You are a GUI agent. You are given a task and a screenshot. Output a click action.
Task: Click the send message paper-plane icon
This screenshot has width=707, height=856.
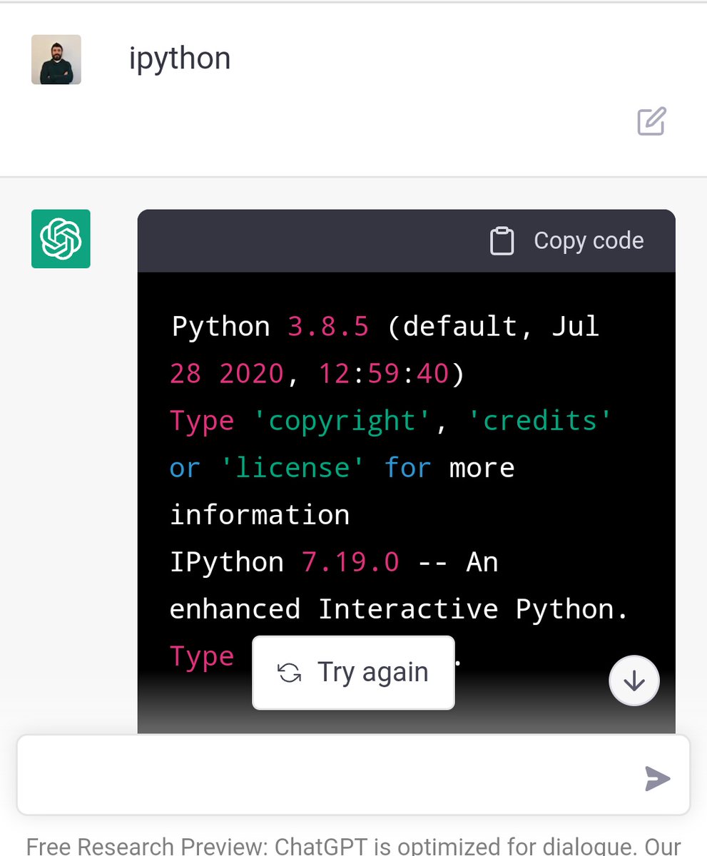657,778
